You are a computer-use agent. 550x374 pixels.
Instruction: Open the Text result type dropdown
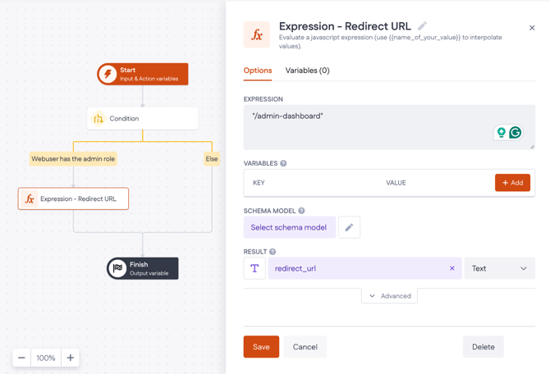[499, 268]
